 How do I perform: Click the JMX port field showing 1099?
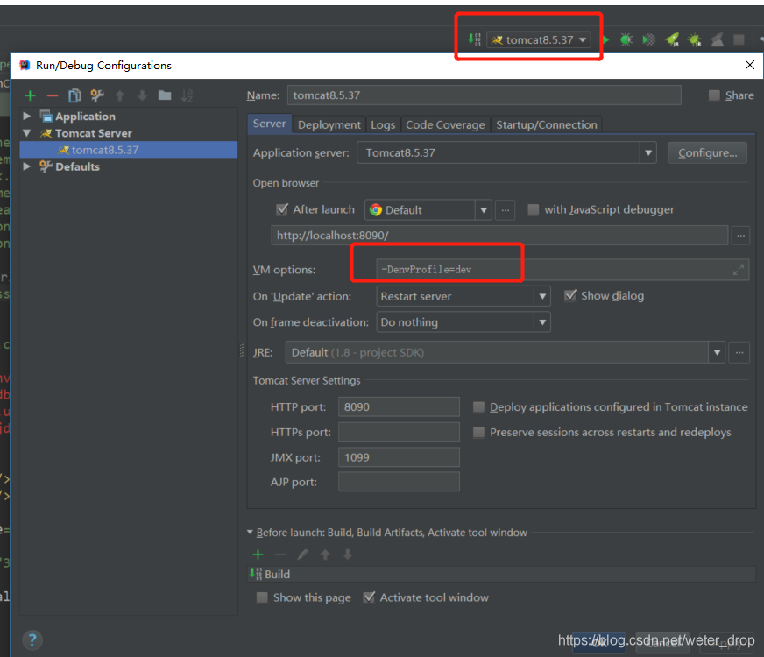[x=399, y=458]
